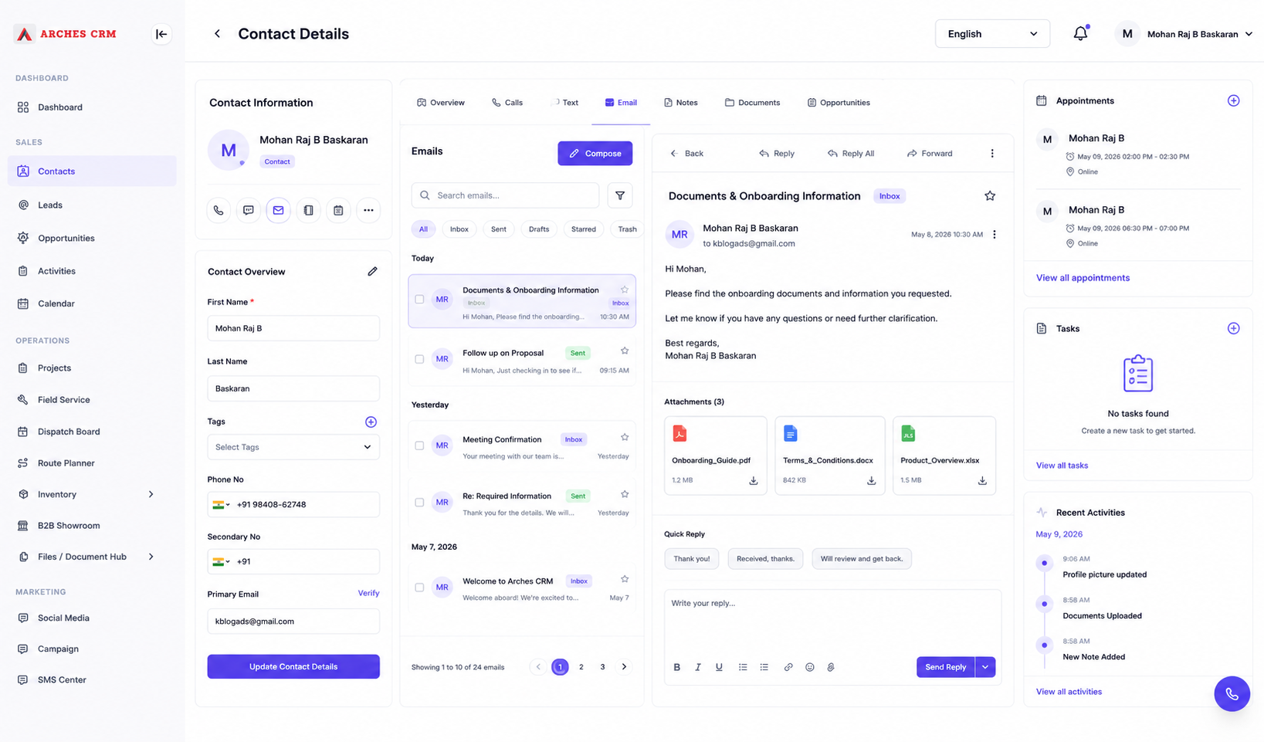Open the English language dropdown
The width and height of the screenshot is (1264, 742).
(x=992, y=34)
